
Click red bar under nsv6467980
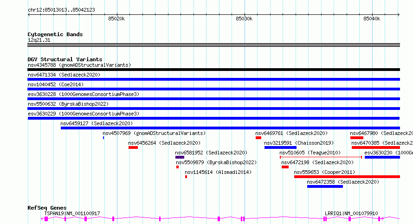pyautogui.click(x=357, y=138)
